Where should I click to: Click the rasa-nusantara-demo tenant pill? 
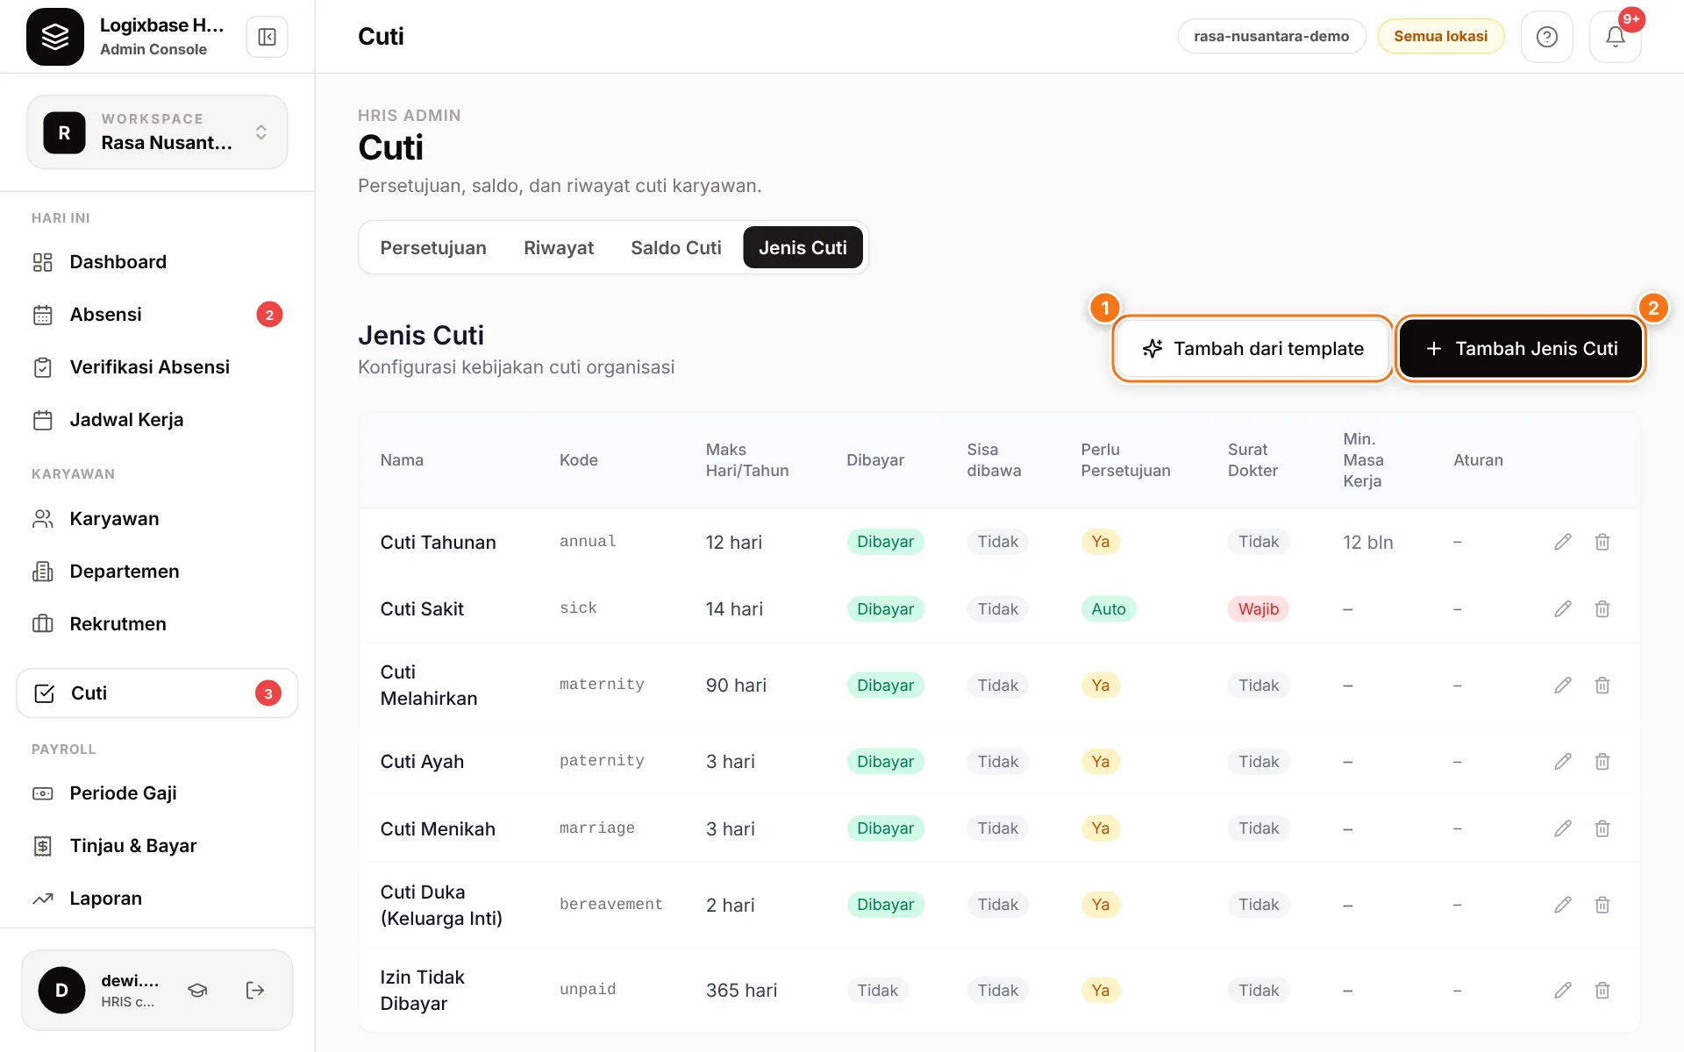(1271, 36)
